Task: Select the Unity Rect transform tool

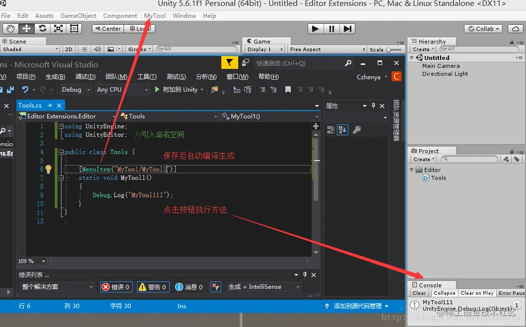Action: coord(74,28)
